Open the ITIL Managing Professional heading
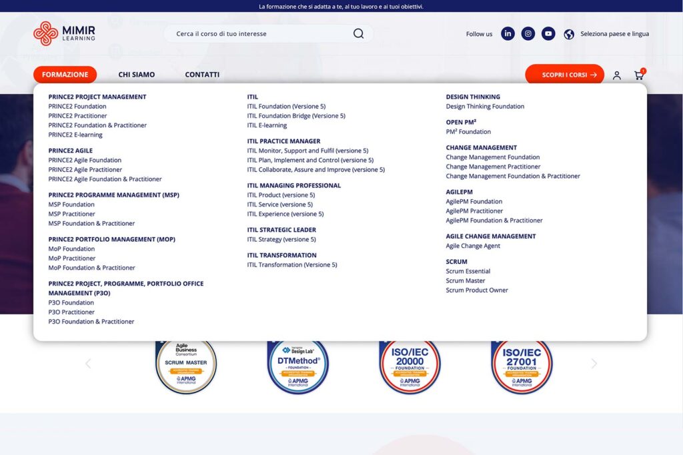Screen dimensions: 683x455 coord(294,185)
